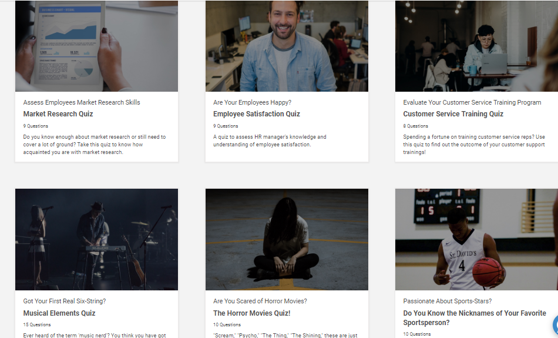Screen dimensions: 558x338
Task: Click 'Got Your First Real Six-String?' heading
Action: pyautogui.click(x=65, y=302)
